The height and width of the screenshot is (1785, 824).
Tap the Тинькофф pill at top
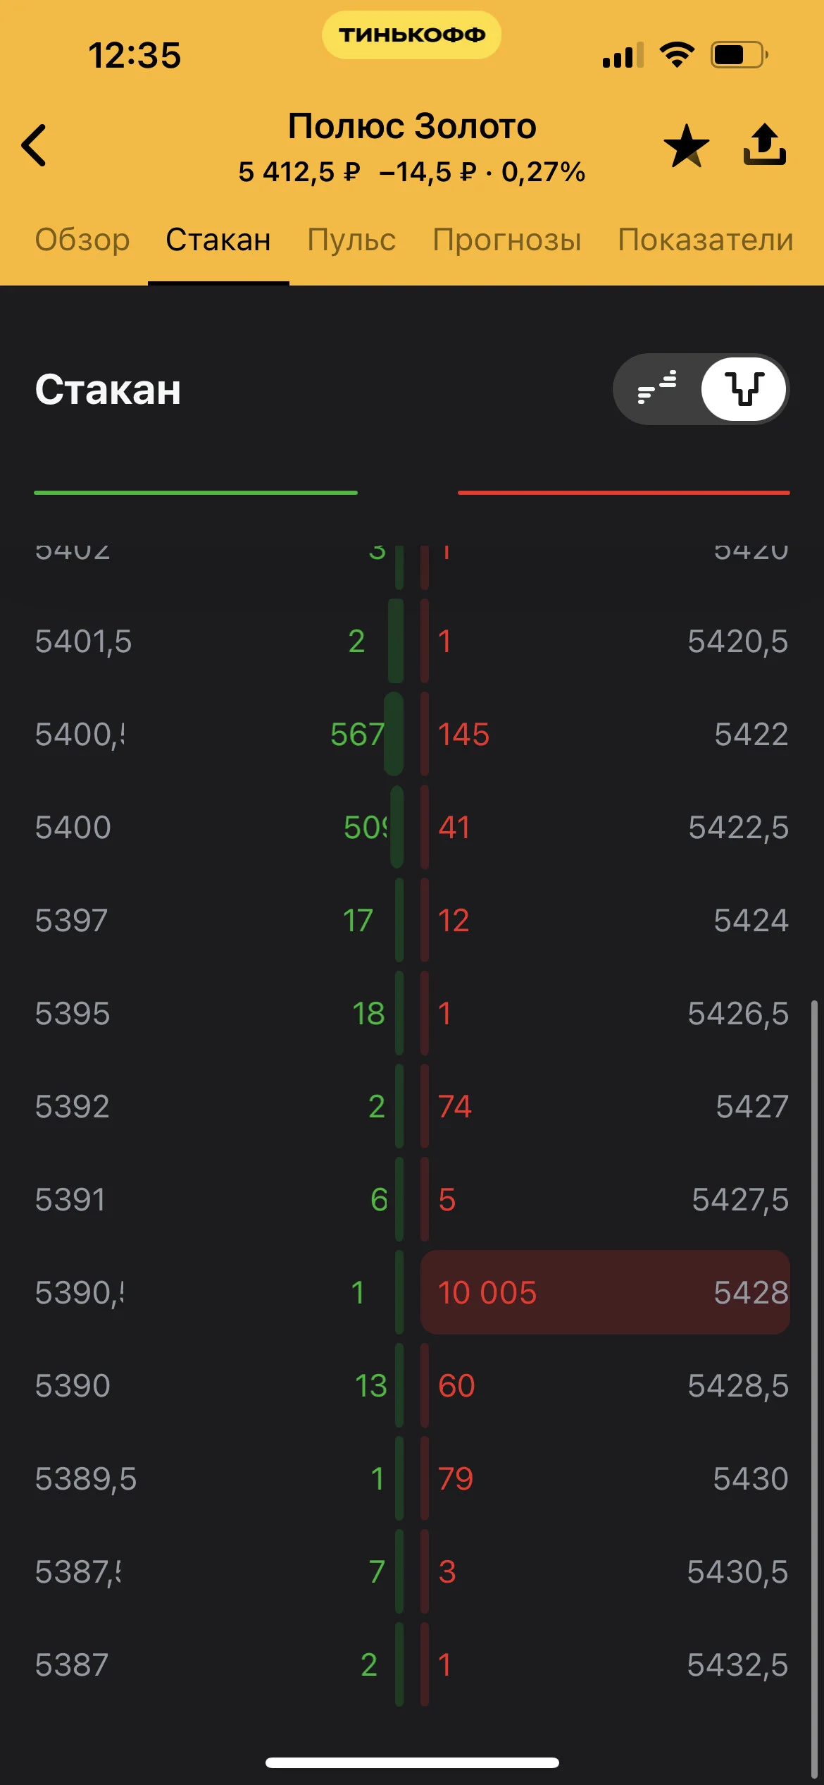pos(411,35)
